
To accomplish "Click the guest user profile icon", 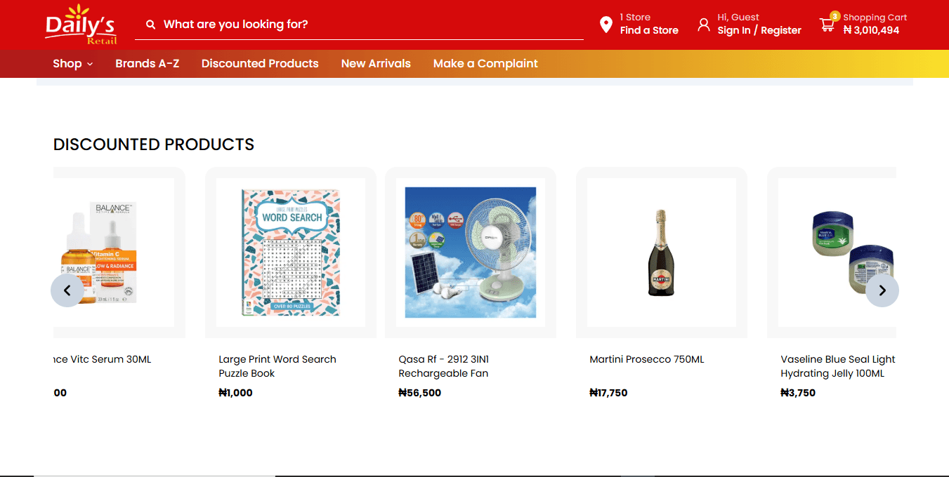I will pos(703,25).
